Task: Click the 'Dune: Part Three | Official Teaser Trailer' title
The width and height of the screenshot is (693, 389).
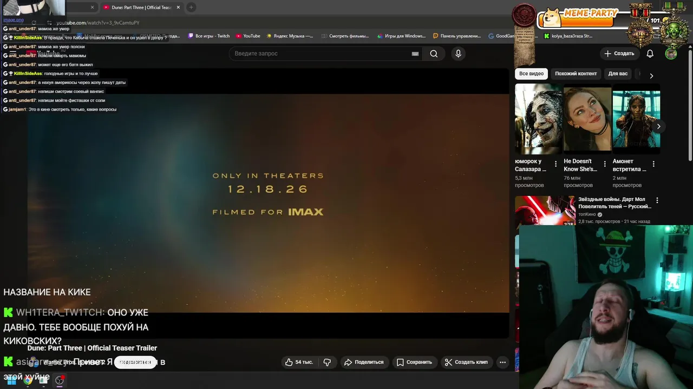Action: (x=92, y=348)
